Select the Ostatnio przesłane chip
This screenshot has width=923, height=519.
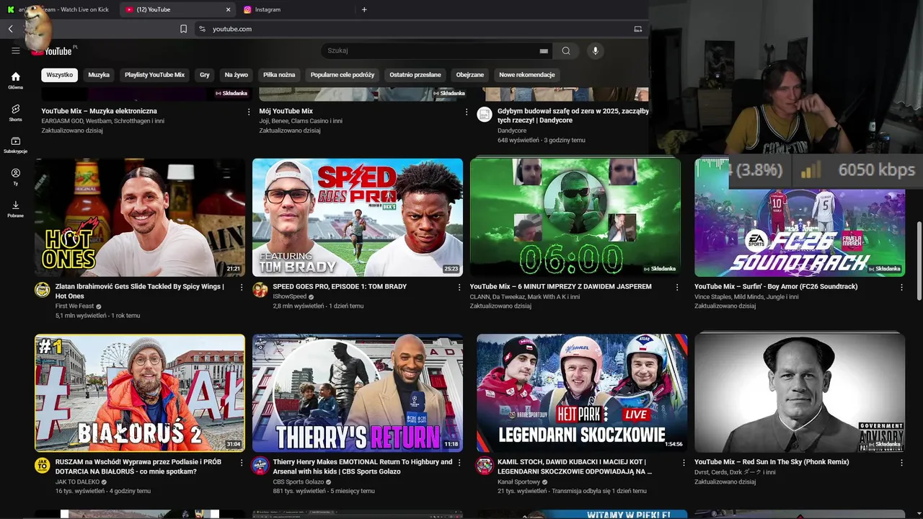pos(415,75)
